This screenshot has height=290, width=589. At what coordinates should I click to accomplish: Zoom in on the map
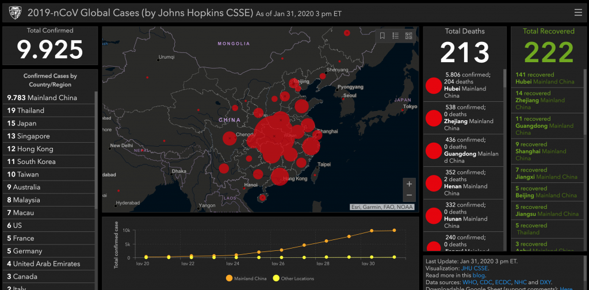point(409,184)
